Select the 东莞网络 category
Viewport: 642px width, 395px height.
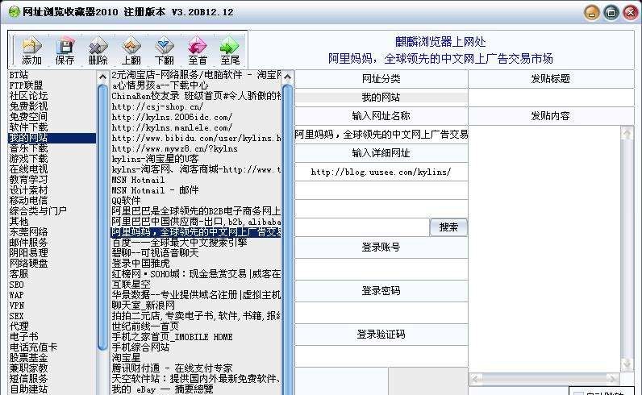coord(28,232)
